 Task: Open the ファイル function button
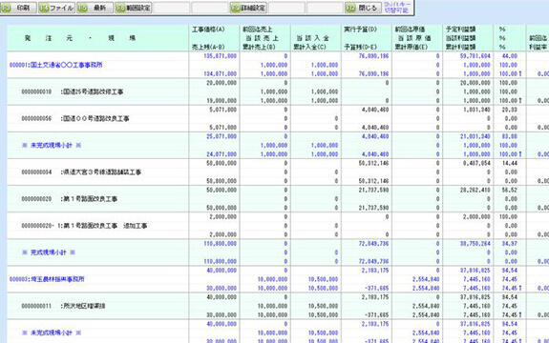pyautogui.click(x=56, y=8)
